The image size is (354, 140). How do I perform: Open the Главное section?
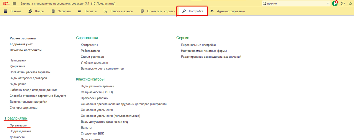click(x=13, y=11)
